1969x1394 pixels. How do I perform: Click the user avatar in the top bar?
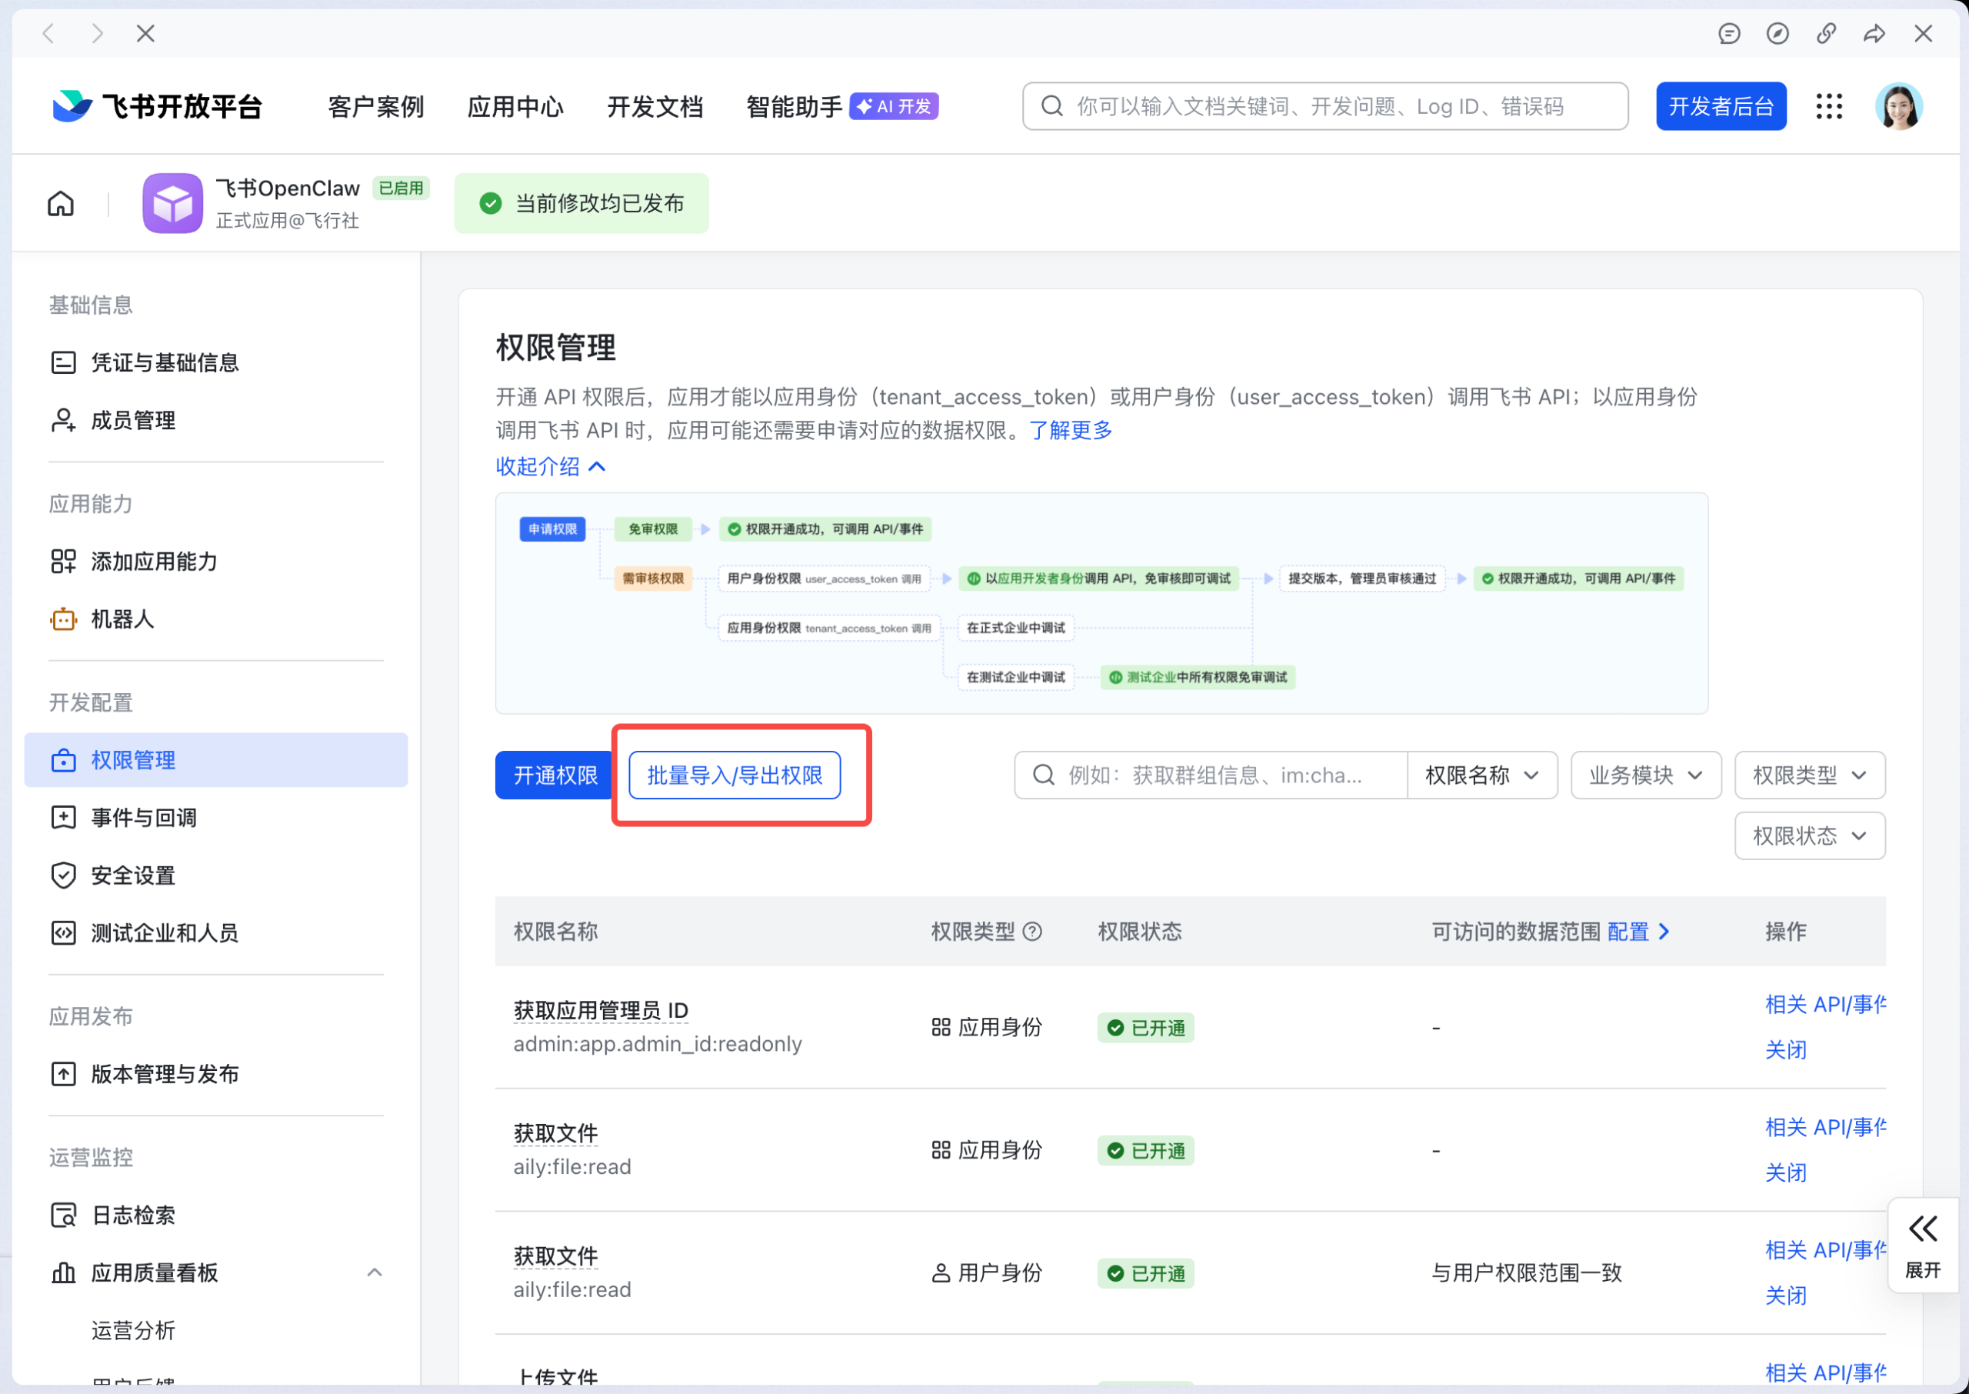[x=1900, y=105]
